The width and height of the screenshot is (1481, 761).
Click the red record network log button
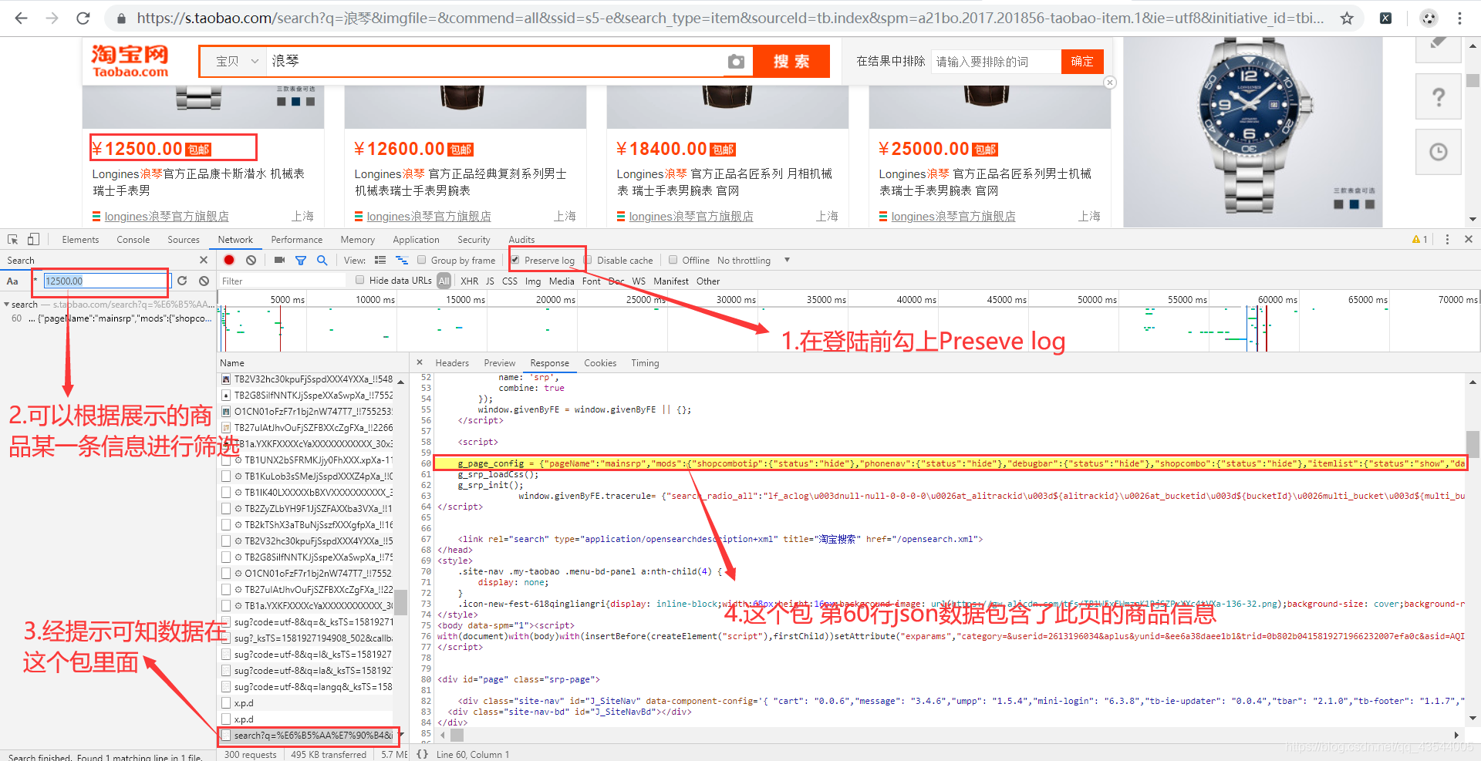[229, 261]
